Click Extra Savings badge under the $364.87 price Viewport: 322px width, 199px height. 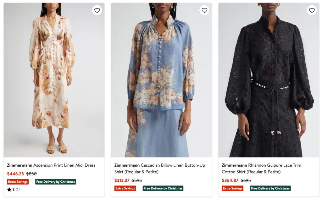[x=233, y=188]
